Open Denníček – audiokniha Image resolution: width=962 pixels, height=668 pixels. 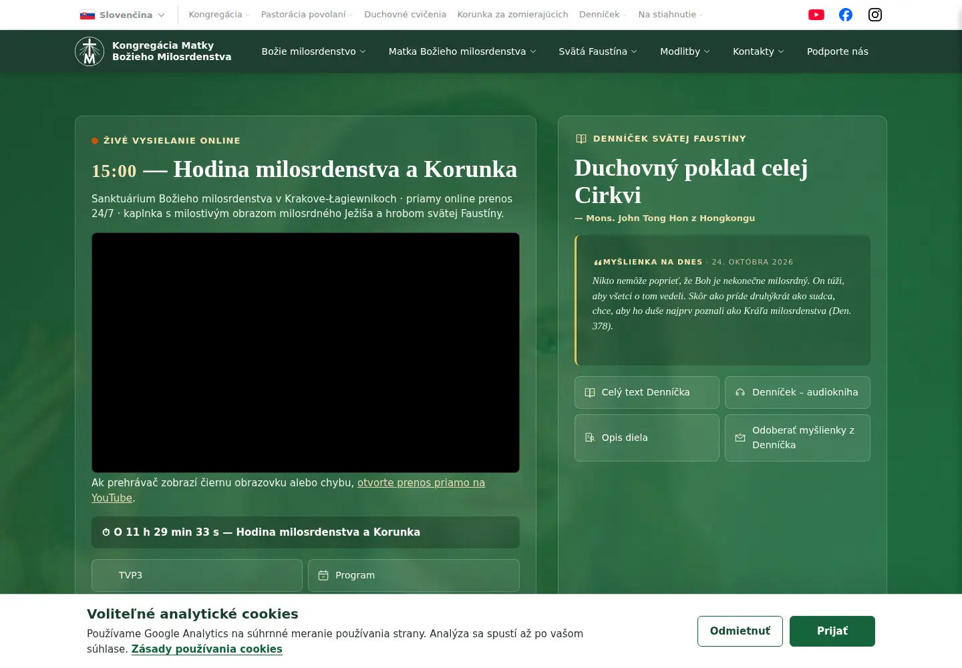tap(798, 393)
